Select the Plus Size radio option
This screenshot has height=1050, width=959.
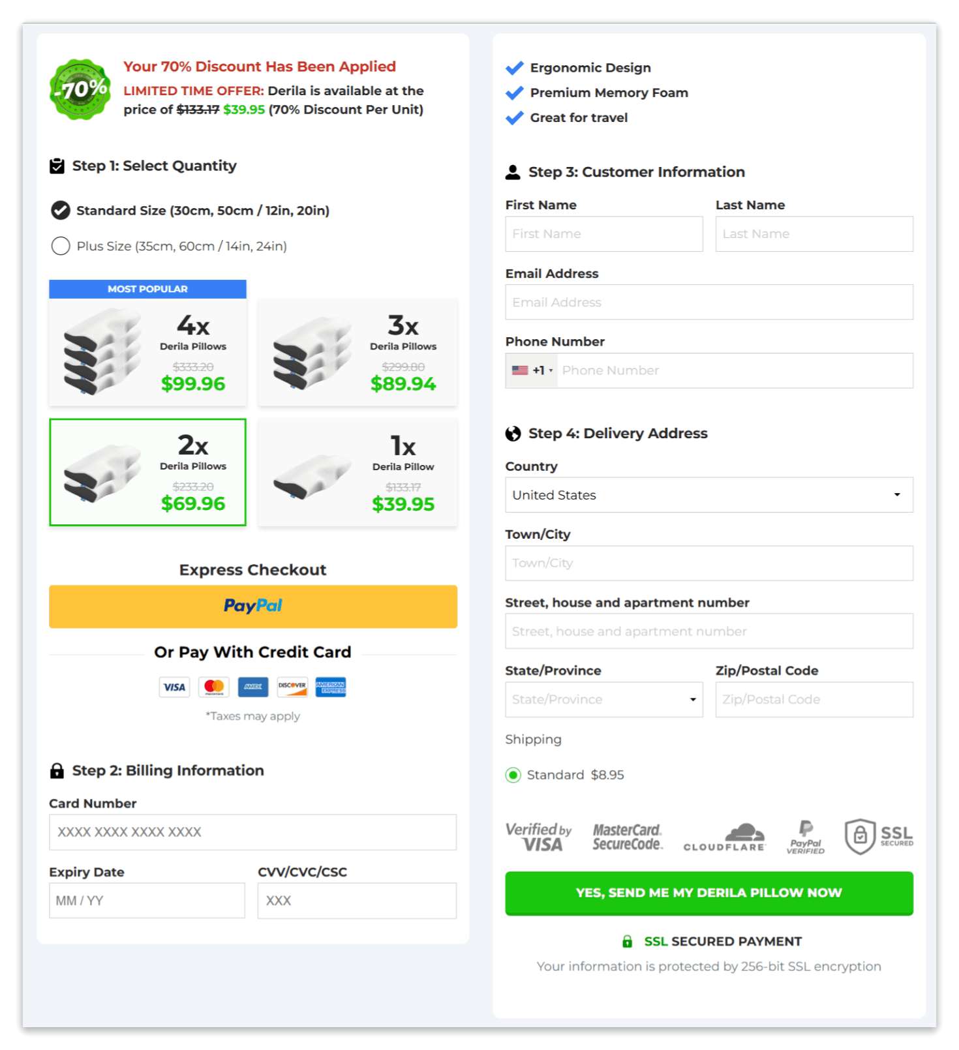click(x=61, y=246)
